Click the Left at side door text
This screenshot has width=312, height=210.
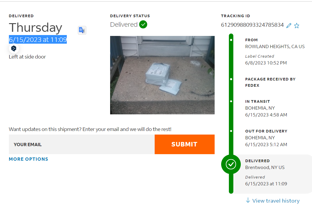pyautogui.click(x=27, y=57)
